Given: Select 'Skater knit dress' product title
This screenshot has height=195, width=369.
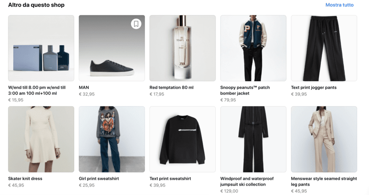Looking at the screenshot, I should [25, 178].
